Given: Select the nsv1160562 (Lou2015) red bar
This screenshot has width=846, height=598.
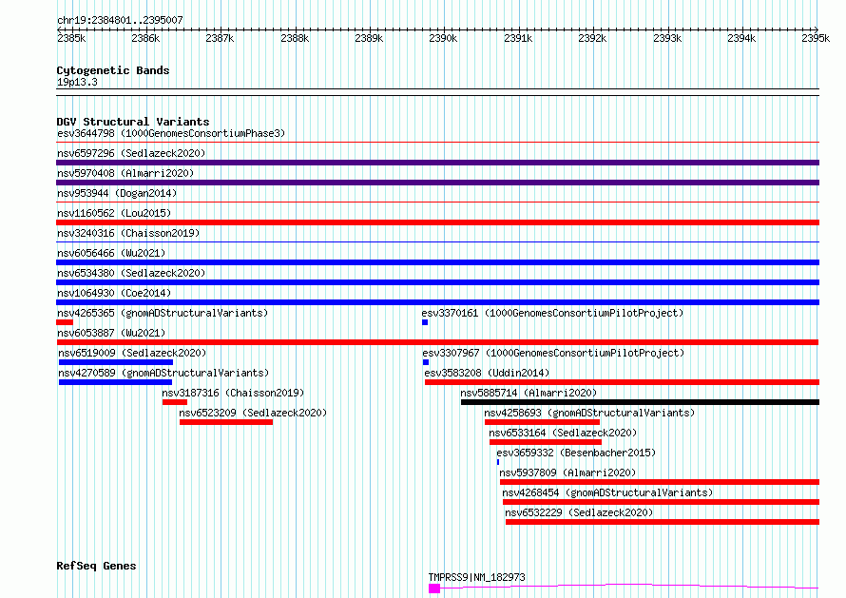Looking at the screenshot, I should point(437,222).
